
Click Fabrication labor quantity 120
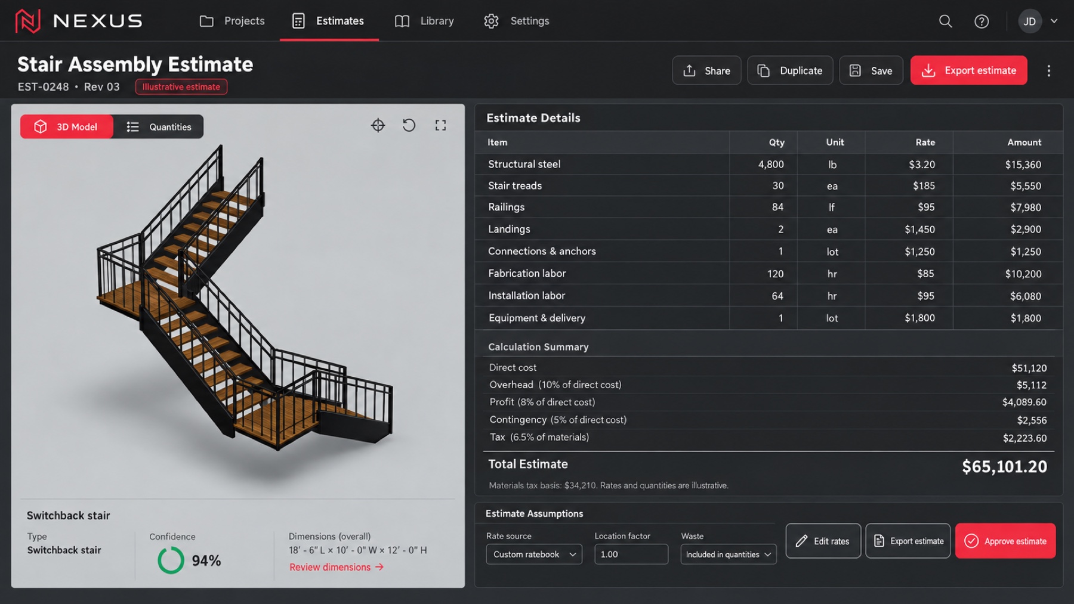coord(775,274)
